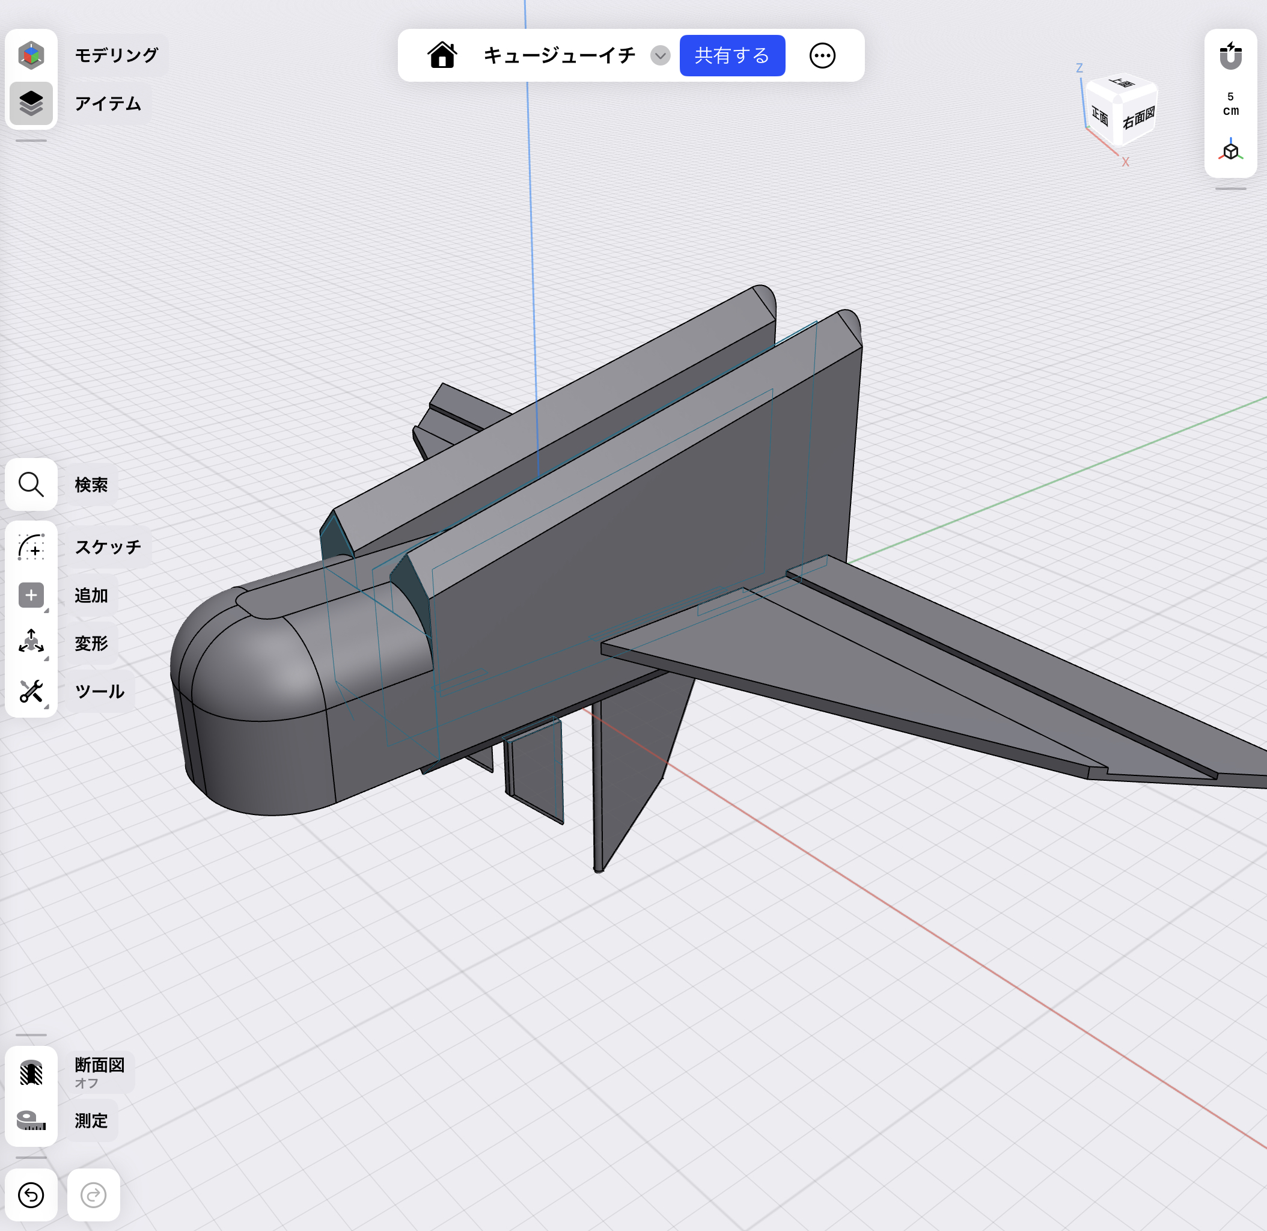1267x1231 pixels.
Task: Select the Sketch (スケッチ) tool icon
Action: point(31,547)
